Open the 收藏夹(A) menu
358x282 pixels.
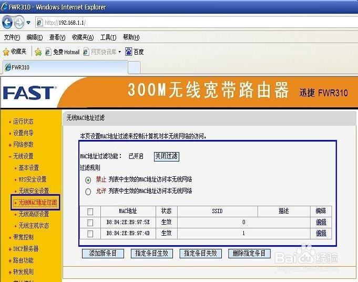(x=83, y=37)
